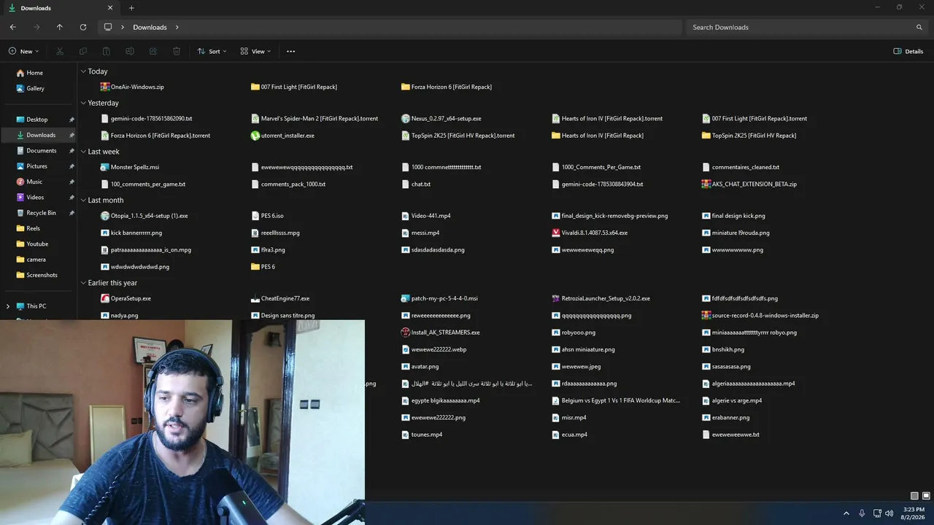The width and height of the screenshot is (934, 525).
Task: Select the file "final design kick.png"
Action: [733, 216]
